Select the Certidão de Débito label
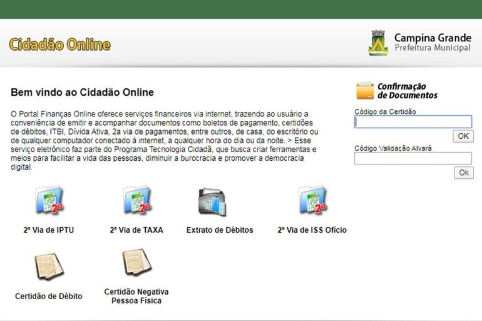Viewport: 482px width, 321px height. pyautogui.click(x=49, y=296)
